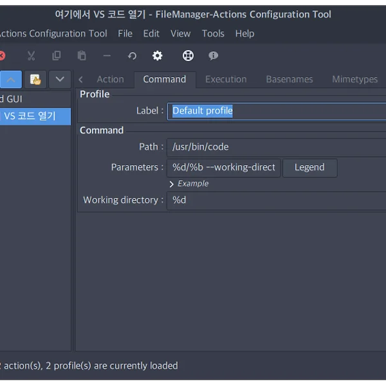This screenshot has height=386, width=386.
Task: Click the 'profile(s) are currently loaded' status text
Action: pyautogui.click(x=116, y=365)
